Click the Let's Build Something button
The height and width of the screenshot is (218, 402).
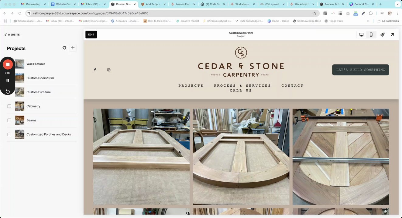point(360,70)
